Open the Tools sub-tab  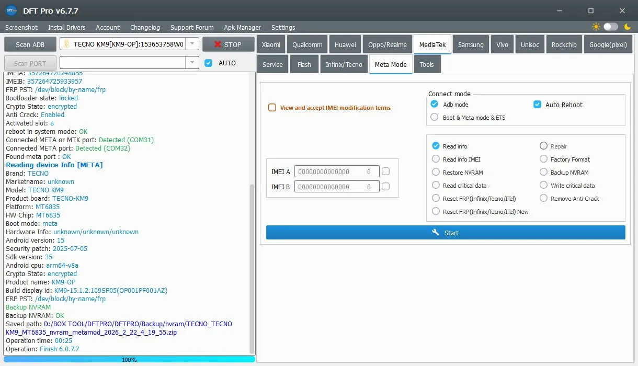(427, 64)
